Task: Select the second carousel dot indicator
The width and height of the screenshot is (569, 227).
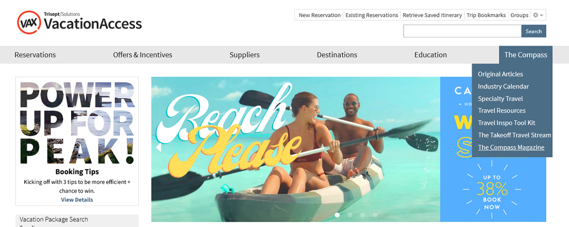Action: click(x=350, y=215)
